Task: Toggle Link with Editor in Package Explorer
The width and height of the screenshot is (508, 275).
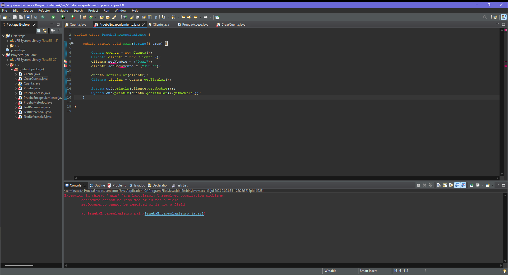Action: pyautogui.click(x=45, y=31)
